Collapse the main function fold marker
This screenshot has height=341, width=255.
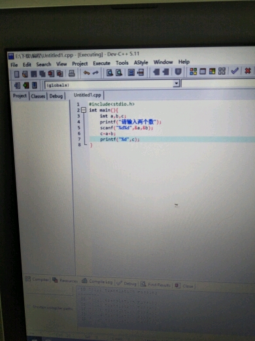coord(84,110)
